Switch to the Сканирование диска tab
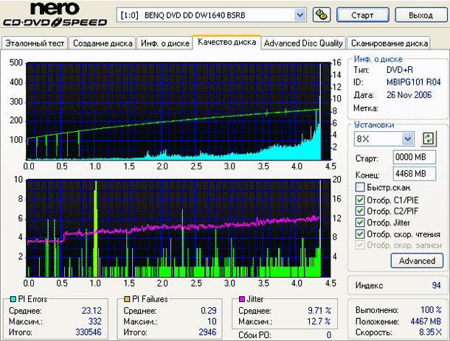The height and width of the screenshot is (341, 450). point(389,43)
